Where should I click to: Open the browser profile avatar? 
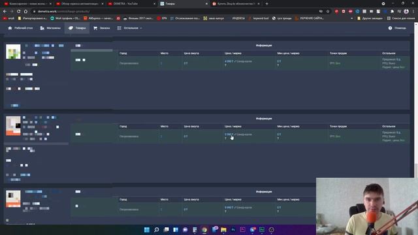pos(406,12)
